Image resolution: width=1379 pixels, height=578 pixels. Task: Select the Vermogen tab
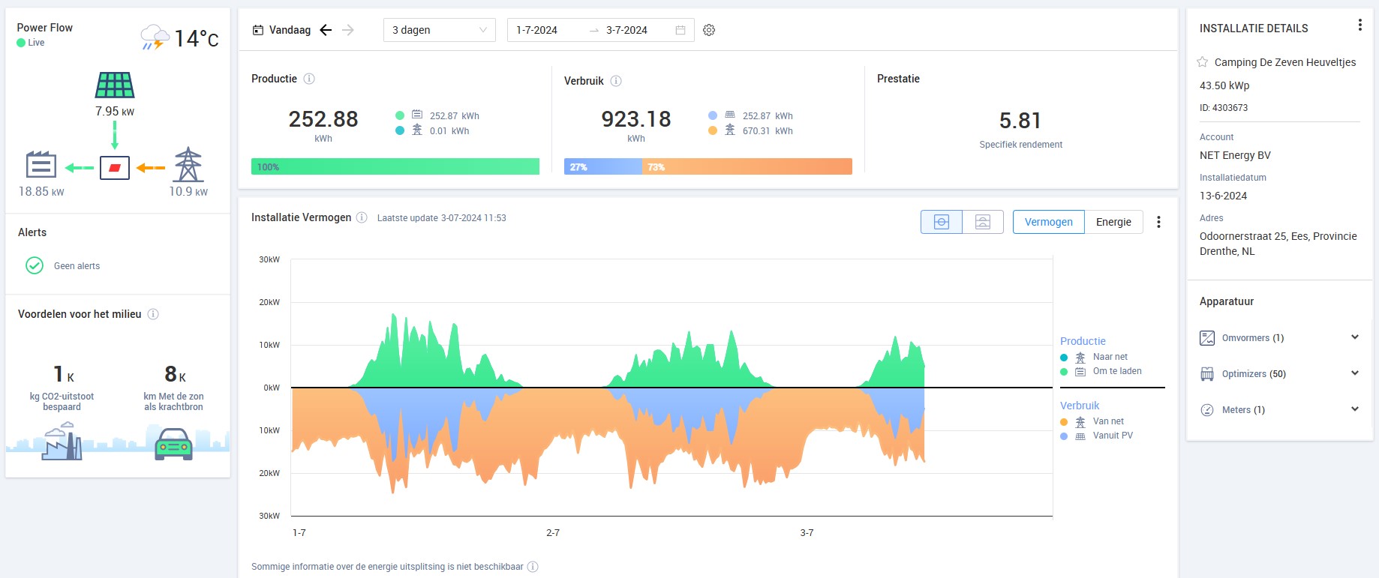[x=1048, y=222]
